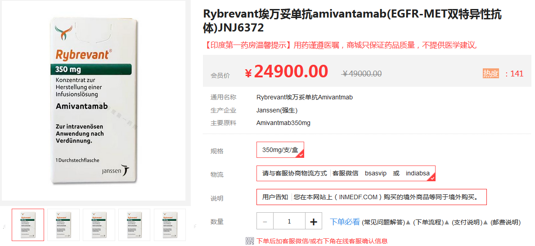The height and width of the screenshot is (246, 535).
Task: Select the fourth product thumbnail
Action: (x=134, y=224)
